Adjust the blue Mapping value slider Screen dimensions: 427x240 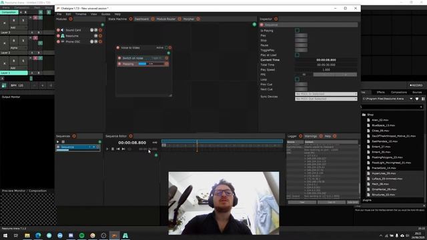coord(151,64)
